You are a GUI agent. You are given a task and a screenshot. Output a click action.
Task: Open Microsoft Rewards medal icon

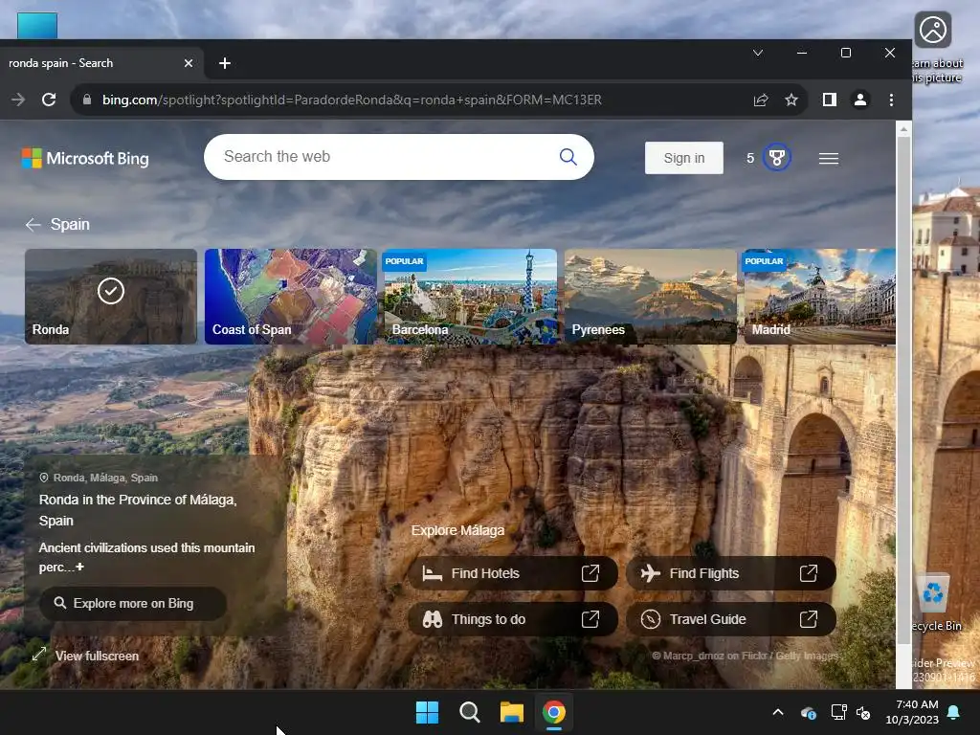coord(777,158)
